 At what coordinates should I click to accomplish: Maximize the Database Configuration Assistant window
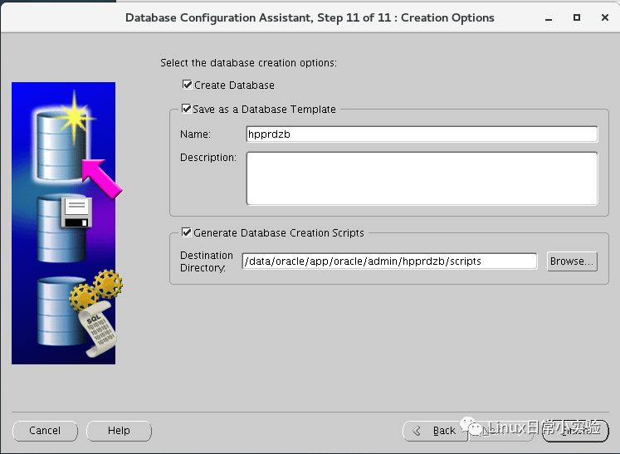click(x=577, y=17)
